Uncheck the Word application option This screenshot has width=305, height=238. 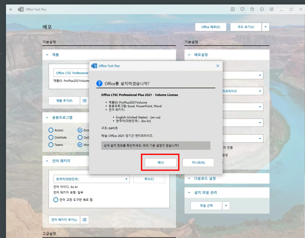83,145
